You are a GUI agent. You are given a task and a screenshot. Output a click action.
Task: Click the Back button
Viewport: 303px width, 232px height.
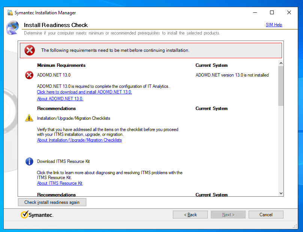(x=190, y=214)
